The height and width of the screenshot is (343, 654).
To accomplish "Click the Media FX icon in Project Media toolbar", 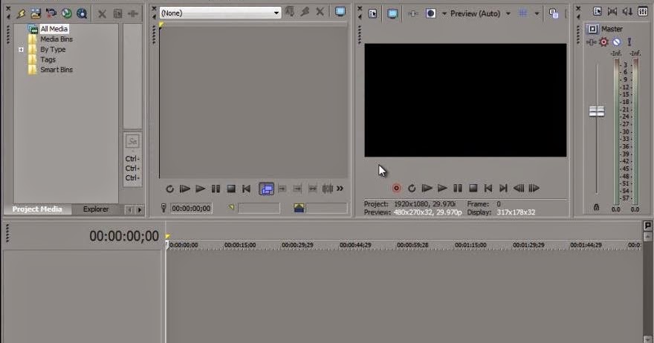I will tap(133, 14).
